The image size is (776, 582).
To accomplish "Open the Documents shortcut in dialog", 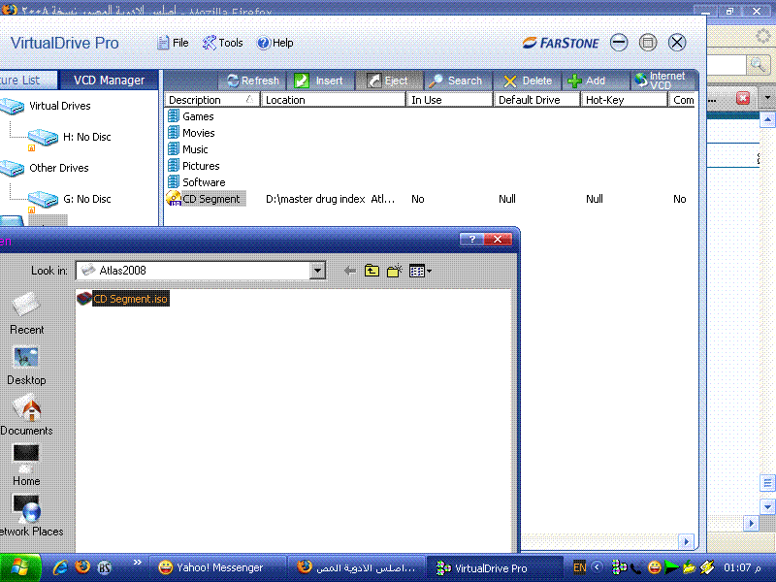I will (26, 416).
